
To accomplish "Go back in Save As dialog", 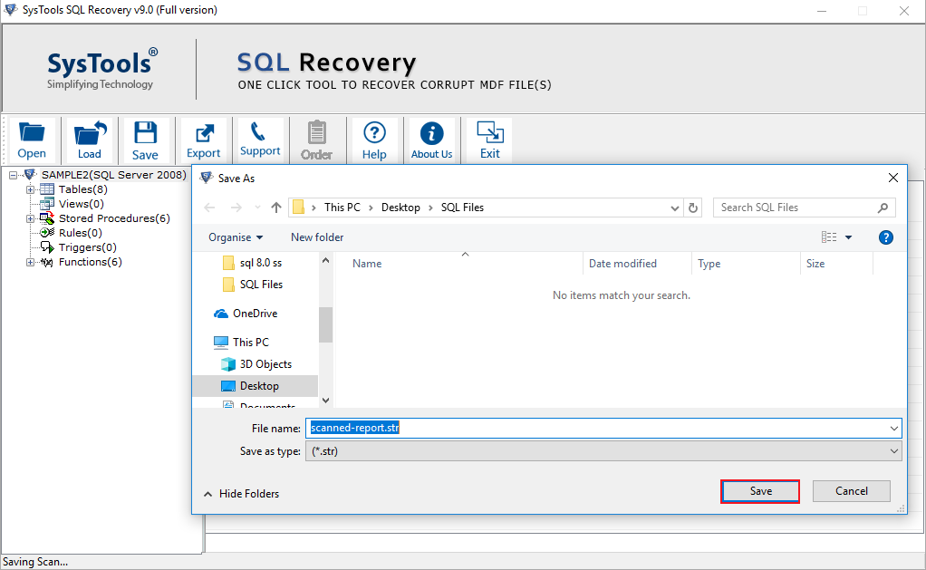I will click(x=209, y=208).
